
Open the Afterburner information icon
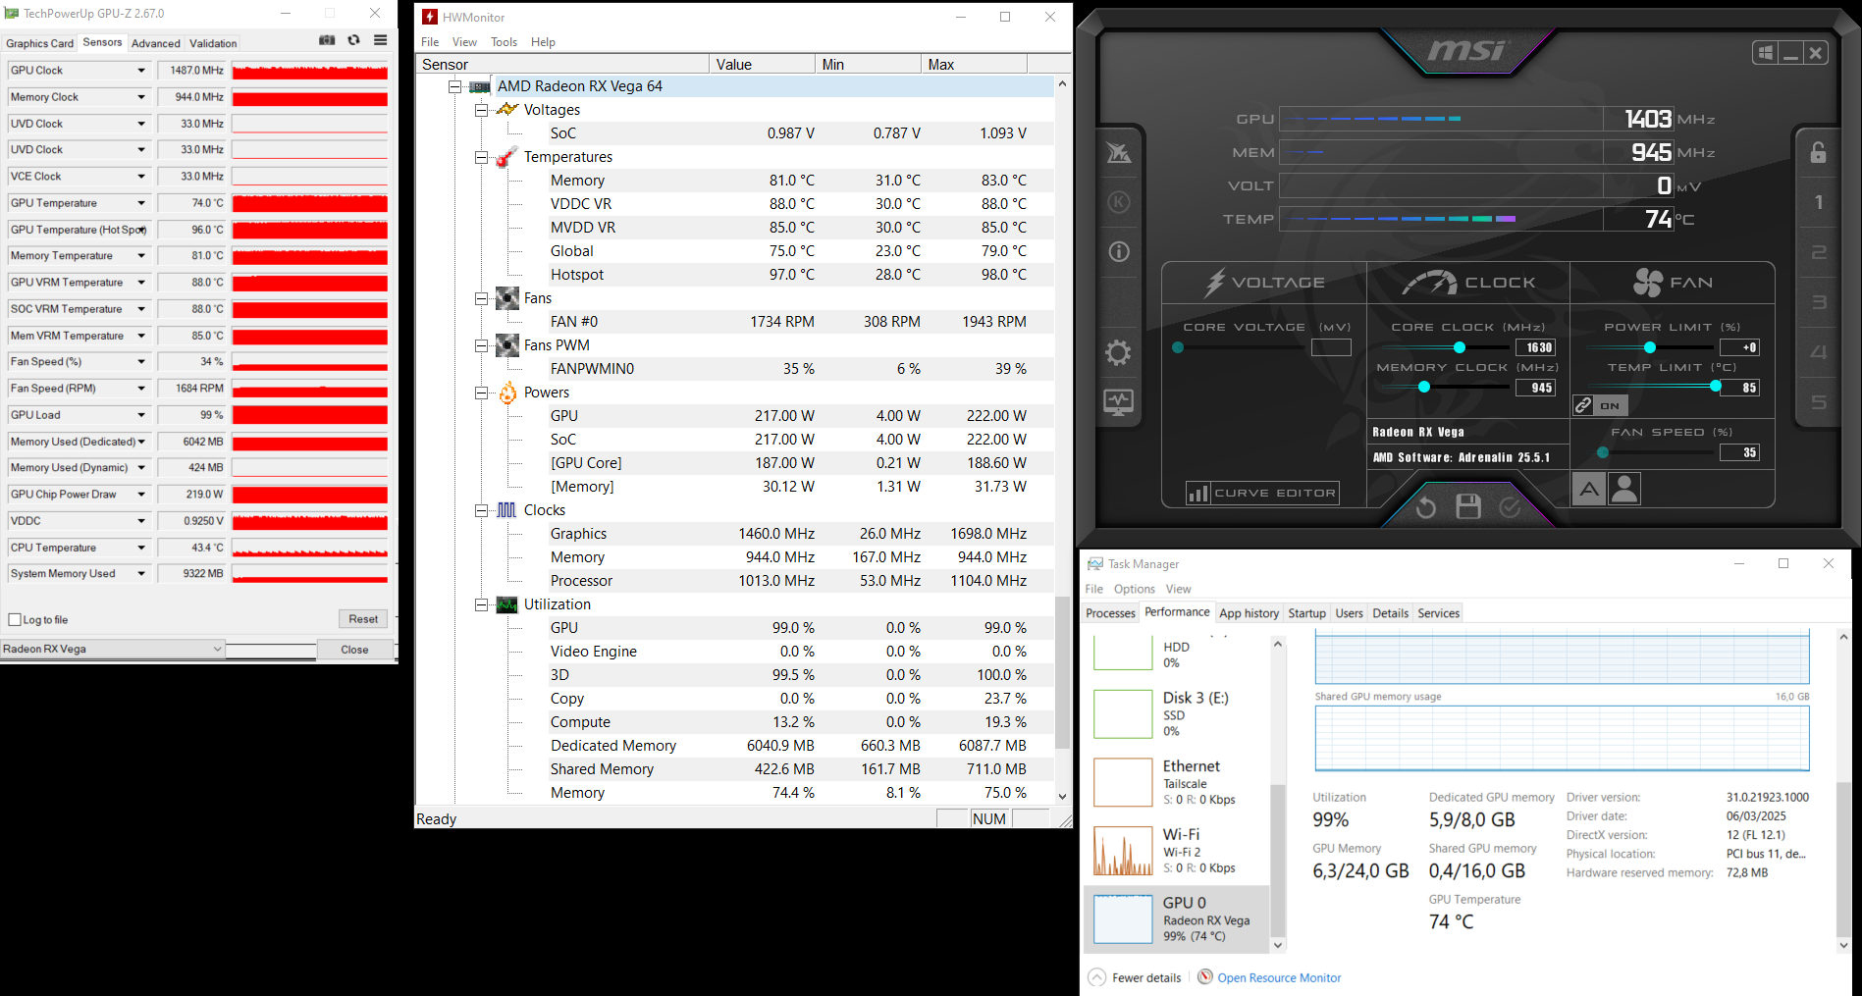[x=1119, y=252]
